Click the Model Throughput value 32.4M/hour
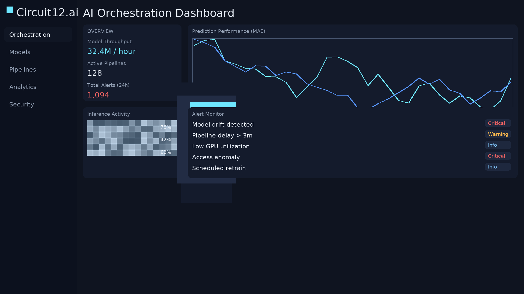The width and height of the screenshot is (524, 294). coord(112,51)
